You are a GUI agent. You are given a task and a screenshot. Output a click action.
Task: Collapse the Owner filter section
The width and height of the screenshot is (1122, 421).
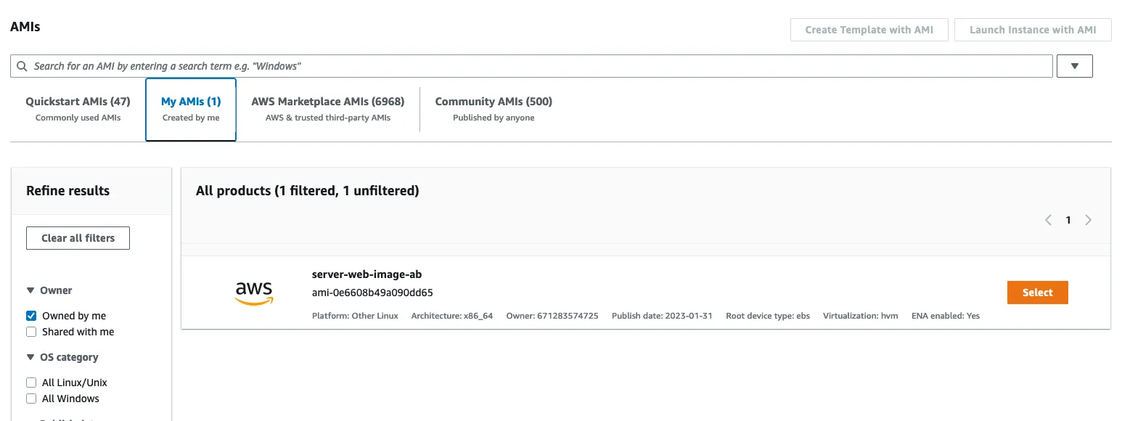(x=30, y=290)
